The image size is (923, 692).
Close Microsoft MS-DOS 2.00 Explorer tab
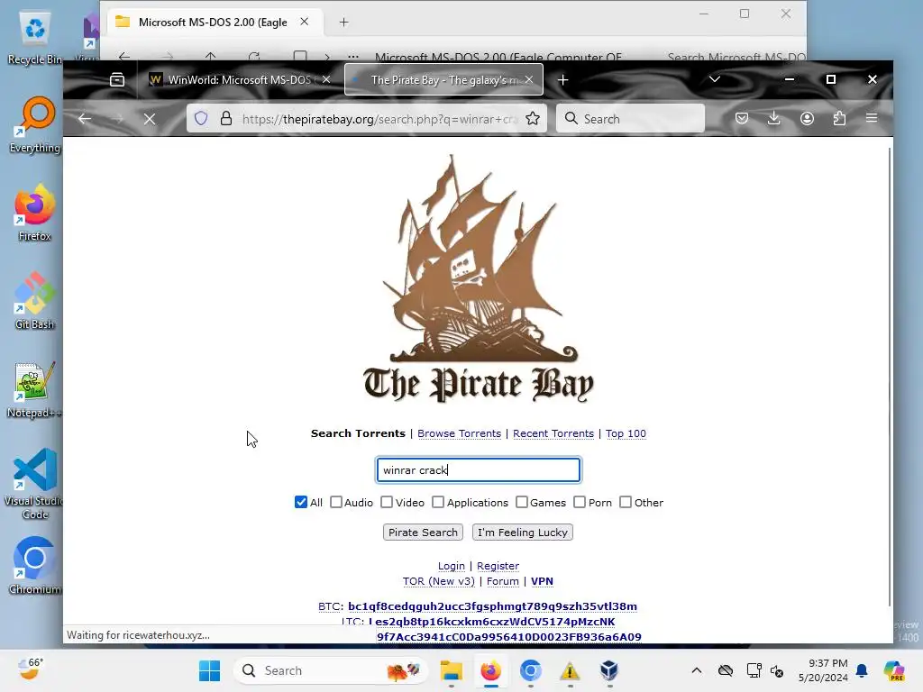pyautogui.click(x=305, y=22)
